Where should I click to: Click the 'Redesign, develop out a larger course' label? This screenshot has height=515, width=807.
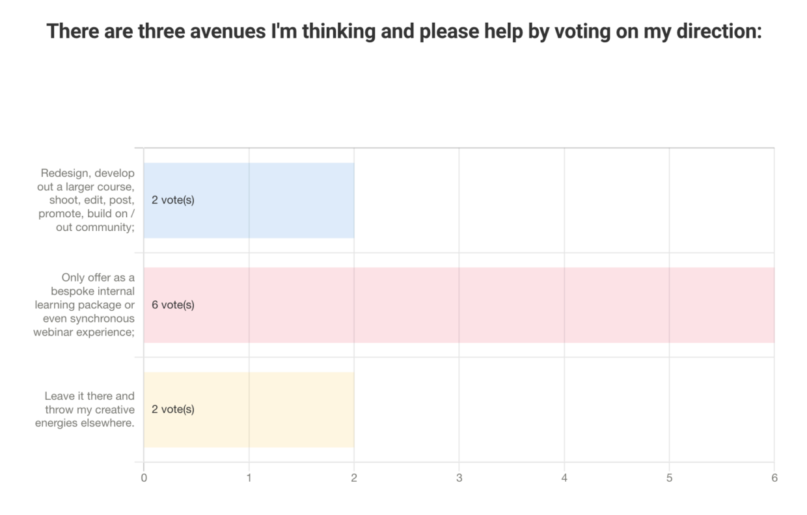(x=87, y=200)
